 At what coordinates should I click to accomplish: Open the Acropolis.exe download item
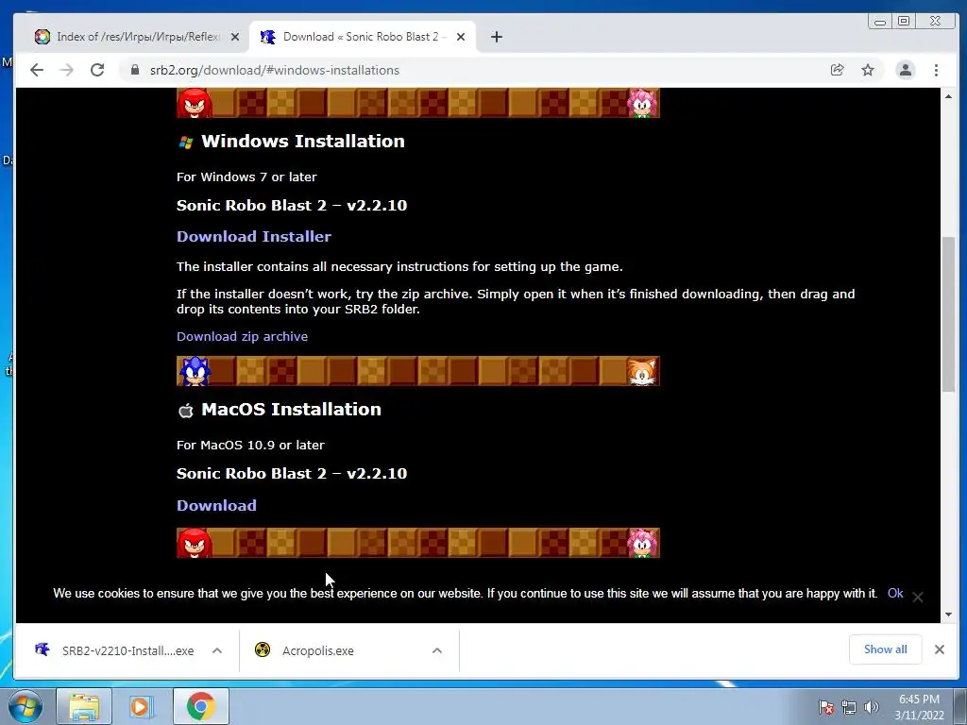305,650
